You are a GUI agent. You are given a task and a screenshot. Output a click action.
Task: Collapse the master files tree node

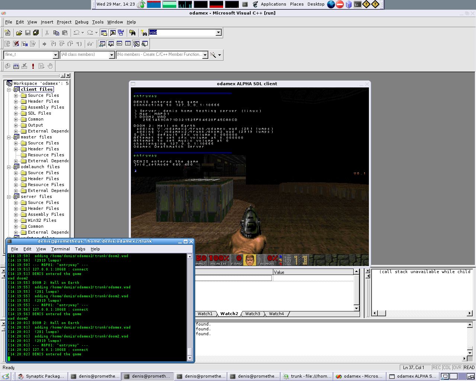pyautogui.click(x=9, y=137)
